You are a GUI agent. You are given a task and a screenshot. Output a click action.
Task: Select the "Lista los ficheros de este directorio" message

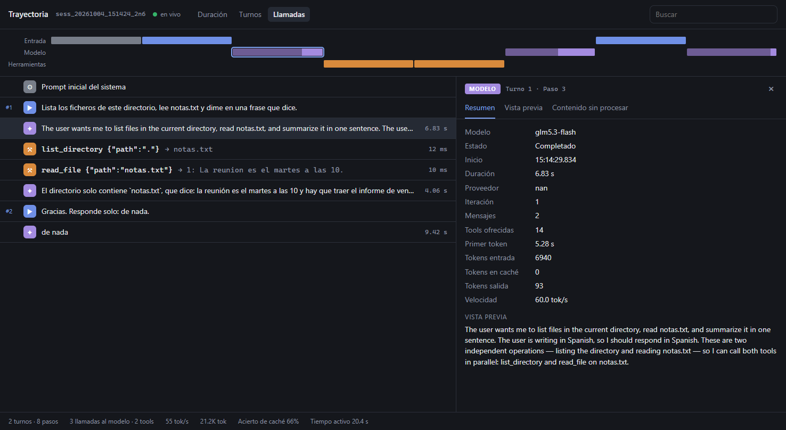tap(228, 107)
